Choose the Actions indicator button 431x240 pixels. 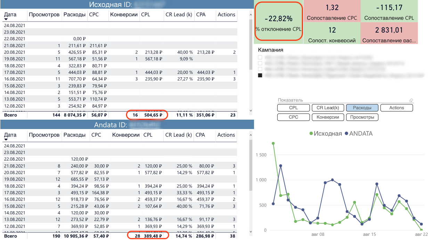tap(397, 108)
